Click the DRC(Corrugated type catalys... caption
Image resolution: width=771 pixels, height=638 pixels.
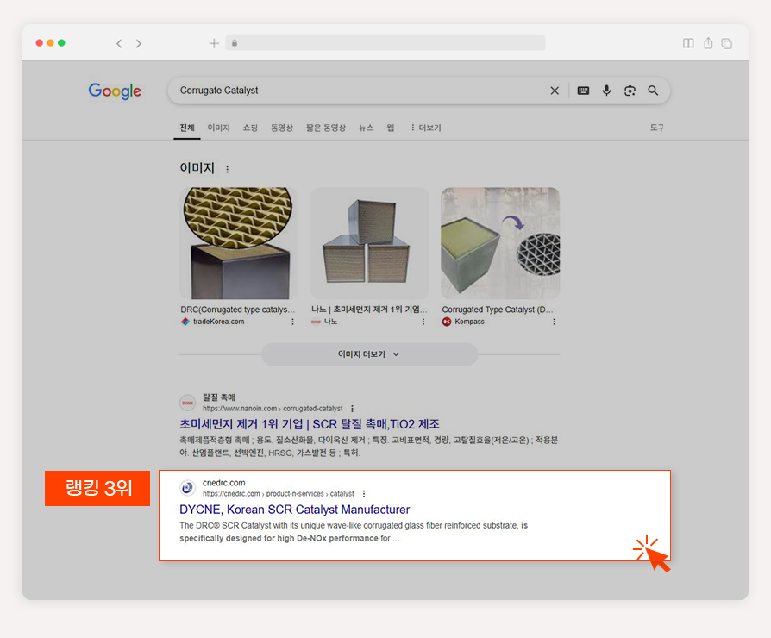tap(237, 310)
